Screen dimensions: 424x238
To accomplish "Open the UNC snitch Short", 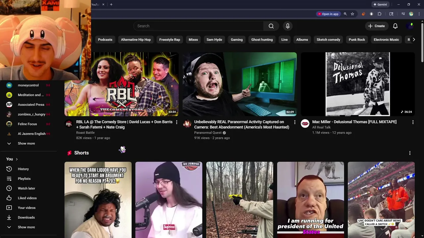I will 381,200.
